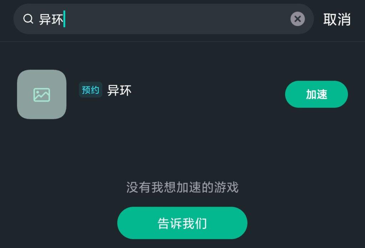Click the empty area of the search bar
This screenshot has height=248, width=365.
tap(177, 19)
